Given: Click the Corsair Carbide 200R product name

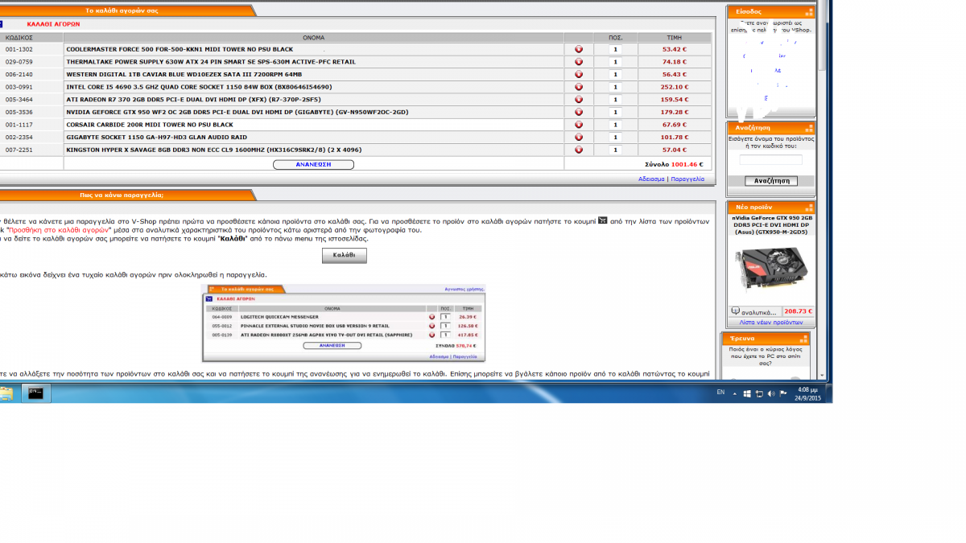Looking at the screenshot, I should click(150, 125).
